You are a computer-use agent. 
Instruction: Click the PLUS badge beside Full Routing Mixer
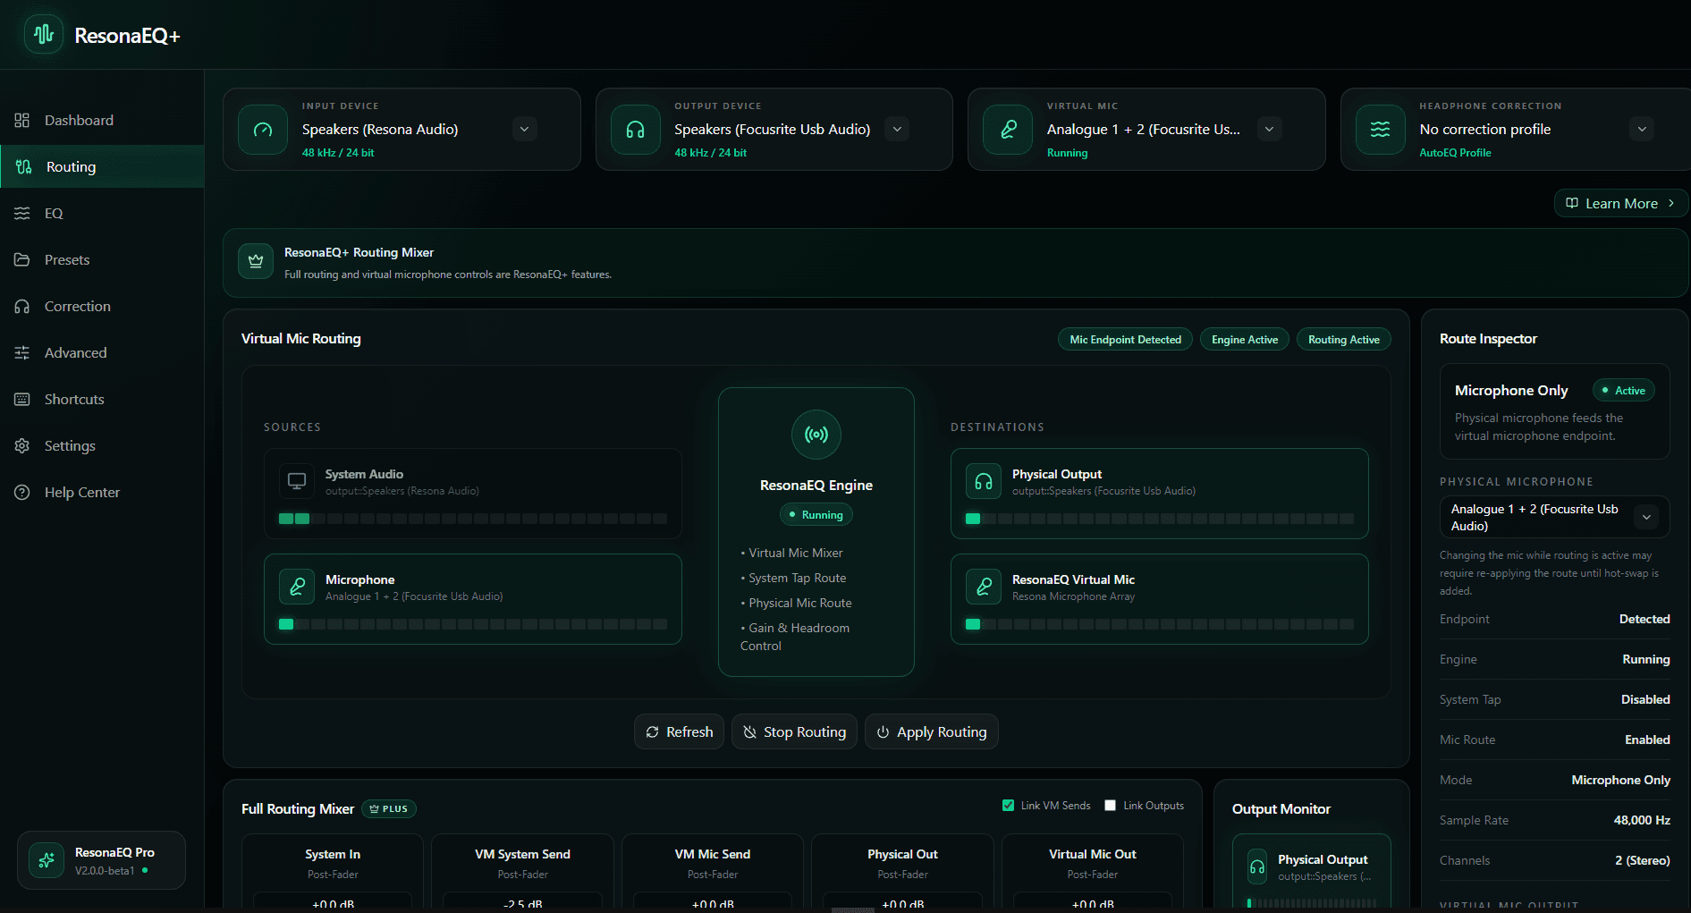point(389,808)
